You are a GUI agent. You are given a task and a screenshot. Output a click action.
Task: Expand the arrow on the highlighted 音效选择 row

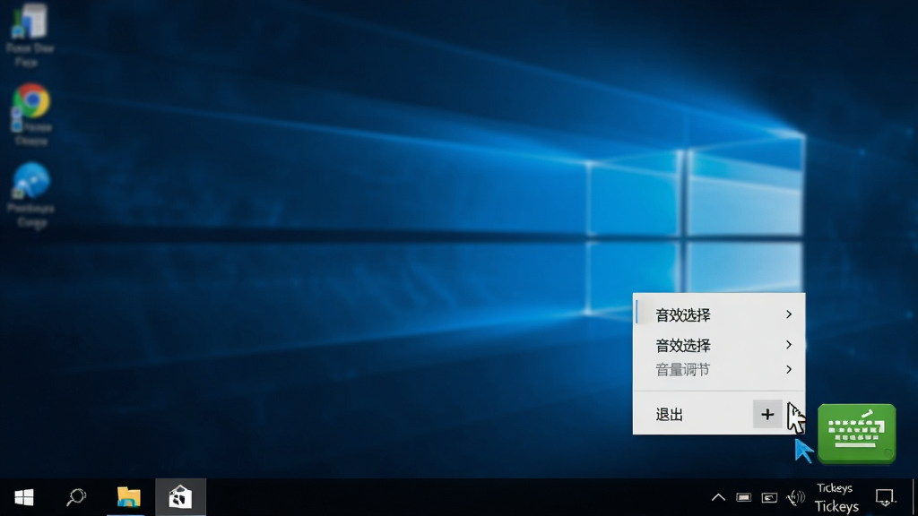point(789,314)
